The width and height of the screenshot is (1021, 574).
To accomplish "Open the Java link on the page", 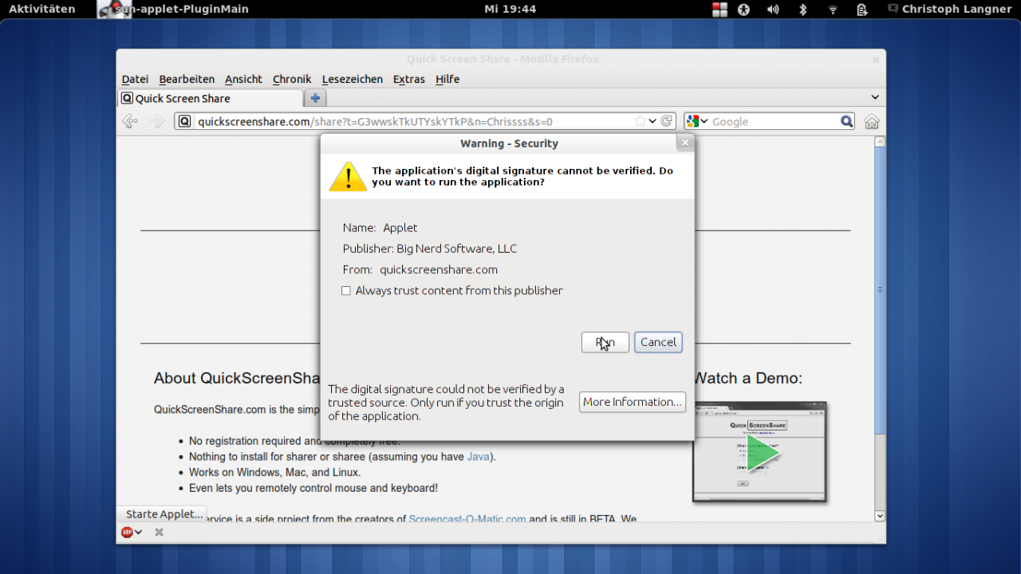I will pos(478,457).
